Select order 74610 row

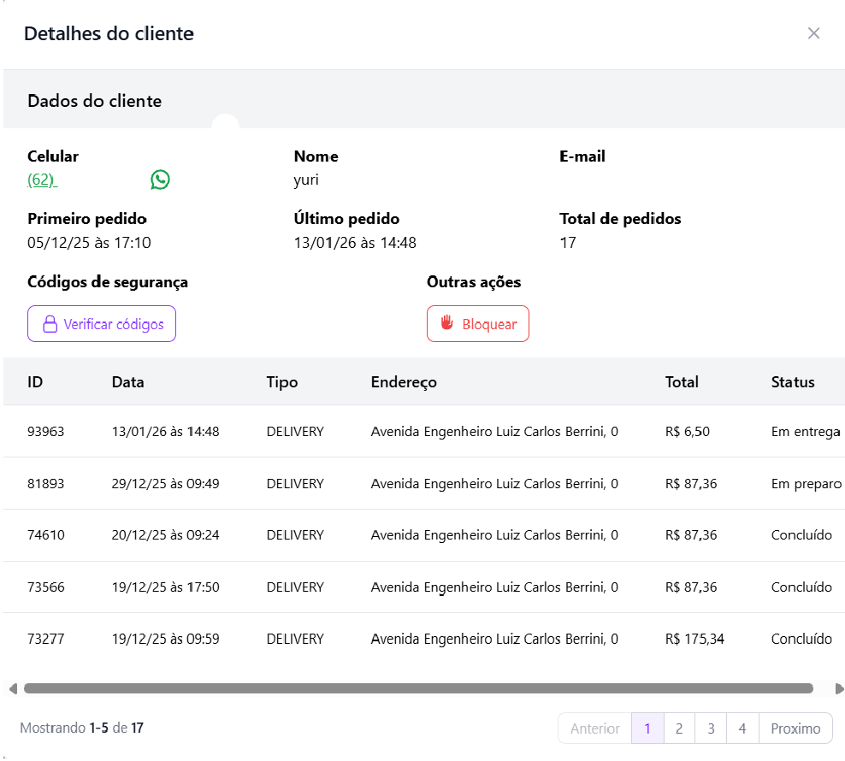46,535
